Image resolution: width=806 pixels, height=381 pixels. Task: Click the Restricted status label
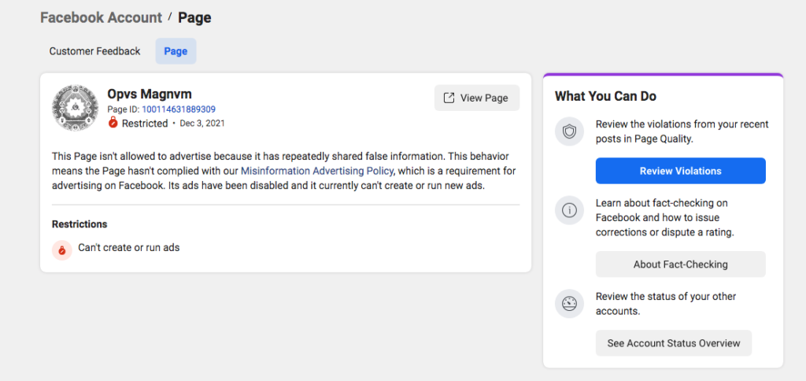145,124
